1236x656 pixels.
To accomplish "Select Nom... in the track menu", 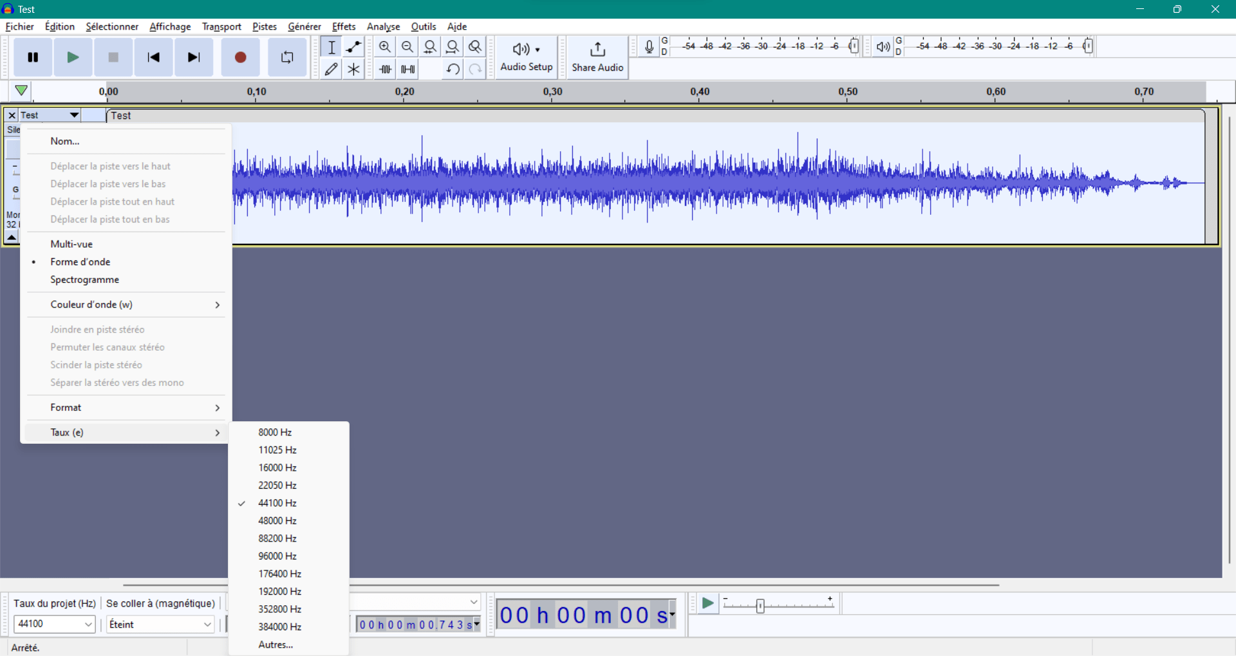I will (126, 141).
